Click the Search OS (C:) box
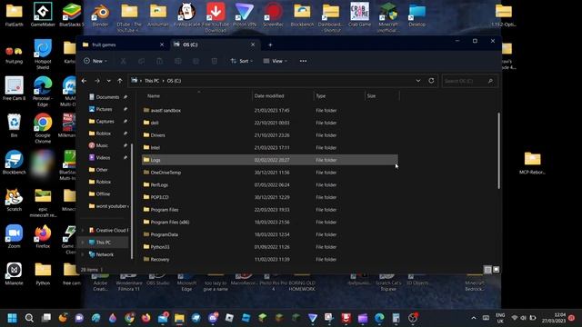582x327 pixels. (x=469, y=81)
